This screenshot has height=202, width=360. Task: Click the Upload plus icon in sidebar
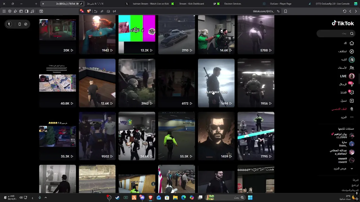352,101
